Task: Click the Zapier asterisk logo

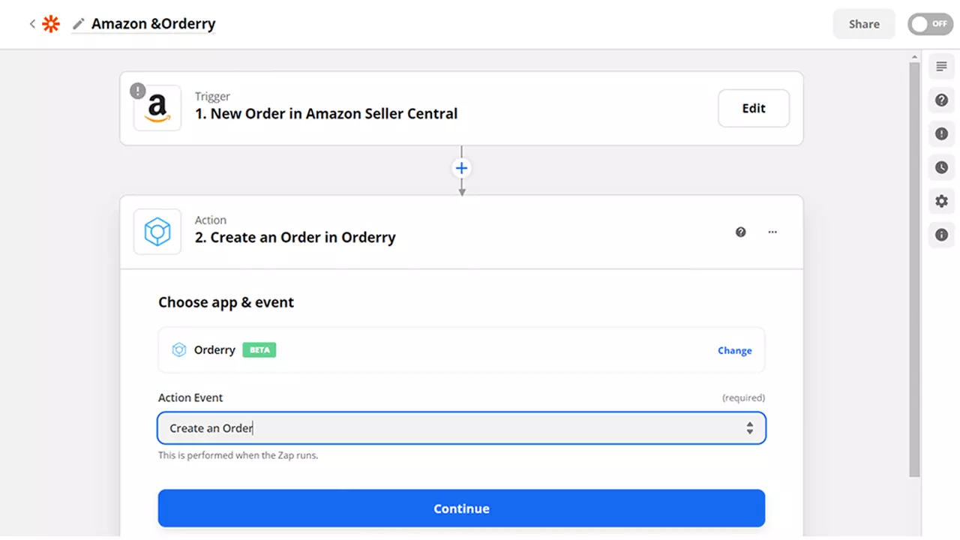Action: [50, 24]
